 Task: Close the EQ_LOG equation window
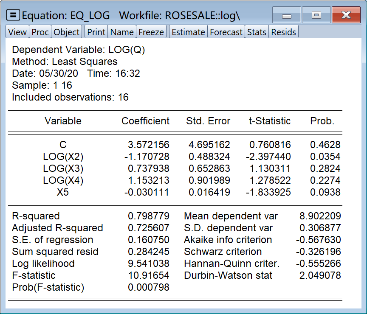coord(346,16)
